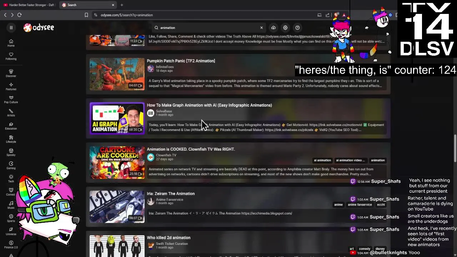The width and height of the screenshot is (457, 257).
Task: Open Discover category in sidebar
Action: tap(11, 73)
